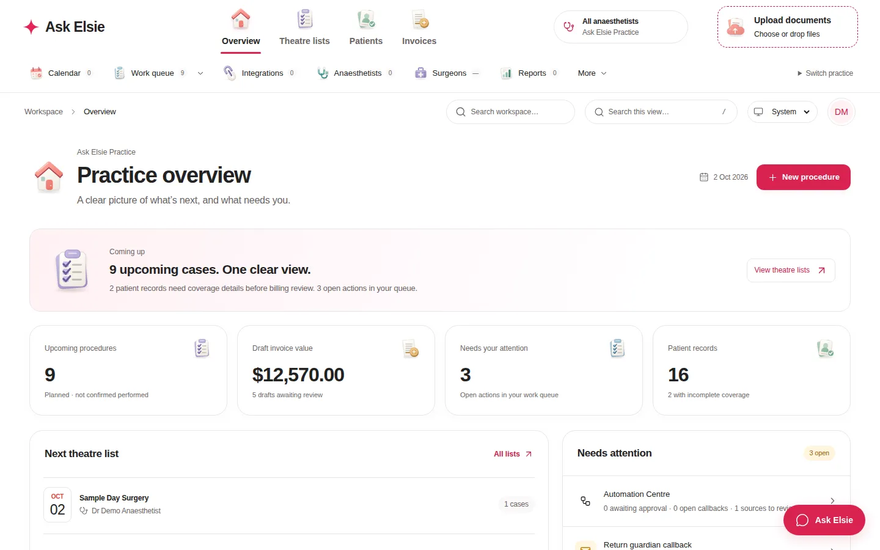Click '5 drafts awaiting review' text
Screen dimensions: 880x550
click(x=287, y=395)
